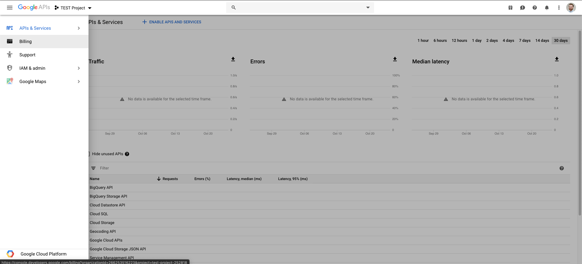Open the TEST Project selector dropdown
Viewport: 582px width, 264px height.
[x=73, y=8]
